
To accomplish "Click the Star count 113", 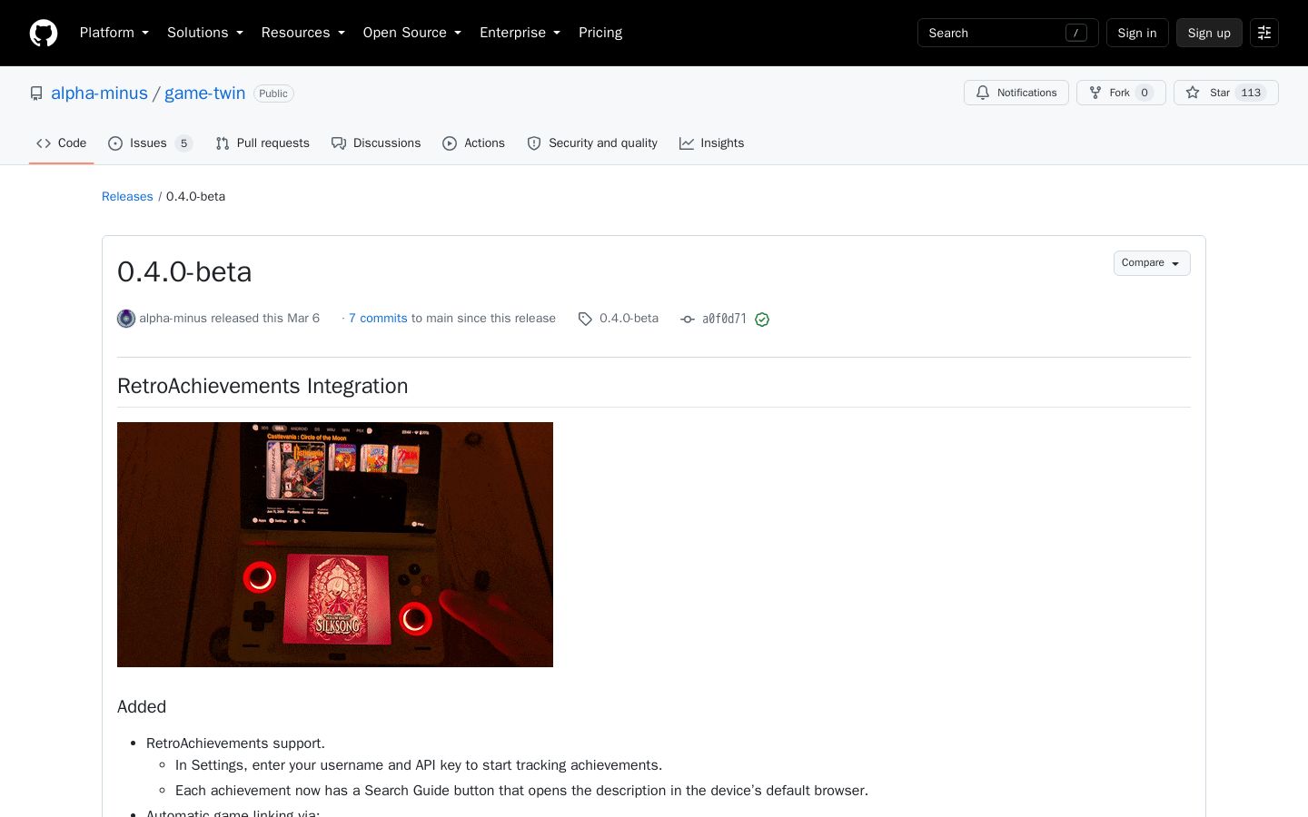I will point(1251,93).
